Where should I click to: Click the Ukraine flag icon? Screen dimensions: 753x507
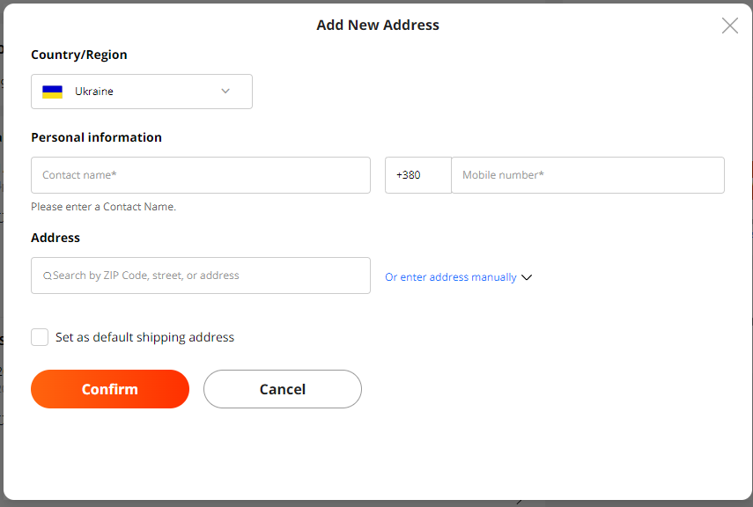pyautogui.click(x=53, y=92)
